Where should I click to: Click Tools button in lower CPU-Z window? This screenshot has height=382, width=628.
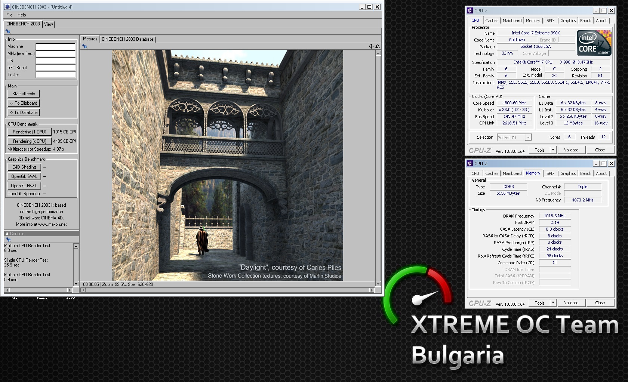539,303
